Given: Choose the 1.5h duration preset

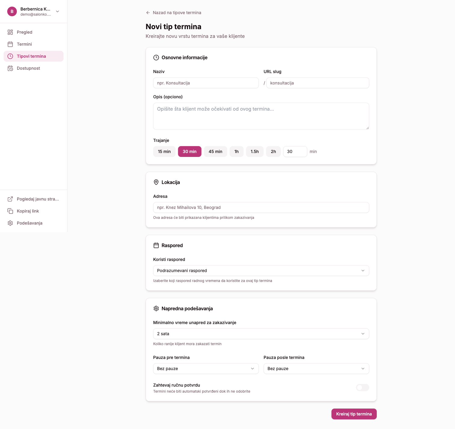Looking at the screenshot, I should 255,152.
